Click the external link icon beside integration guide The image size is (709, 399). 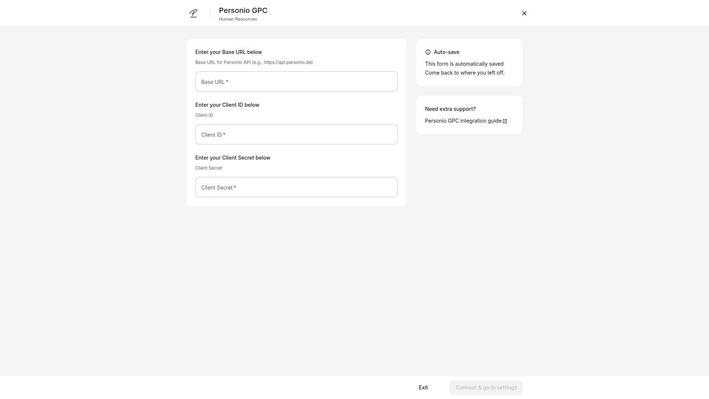tap(505, 121)
